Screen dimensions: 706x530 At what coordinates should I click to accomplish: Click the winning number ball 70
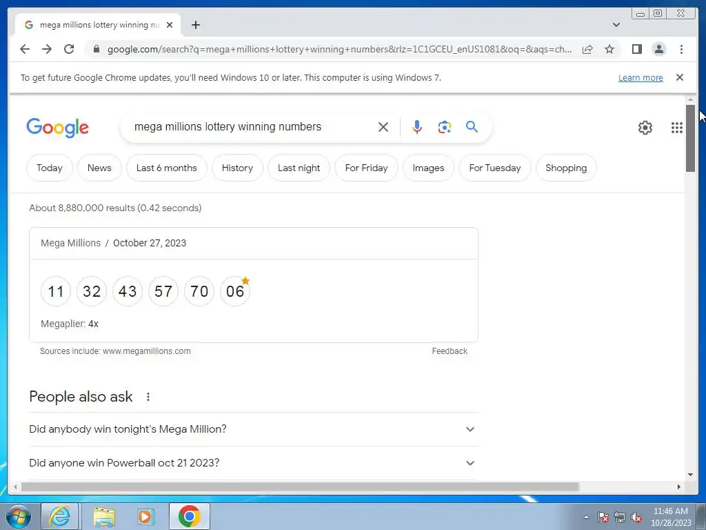(x=199, y=291)
